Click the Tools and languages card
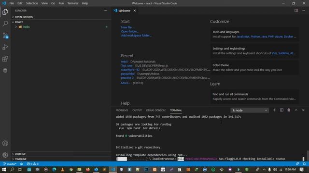Viewport: 309px width, 173px height. pos(254,34)
